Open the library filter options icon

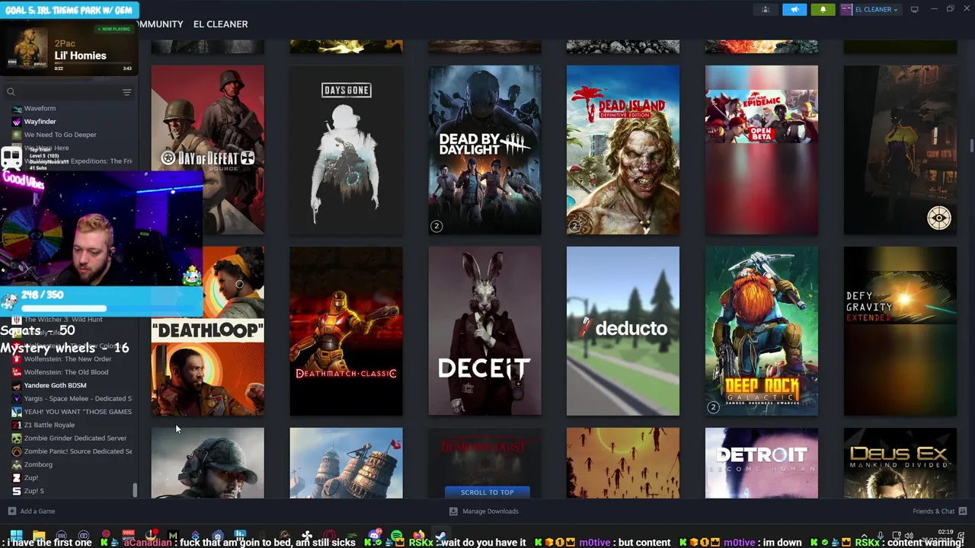pyautogui.click(x=126, y=92)
